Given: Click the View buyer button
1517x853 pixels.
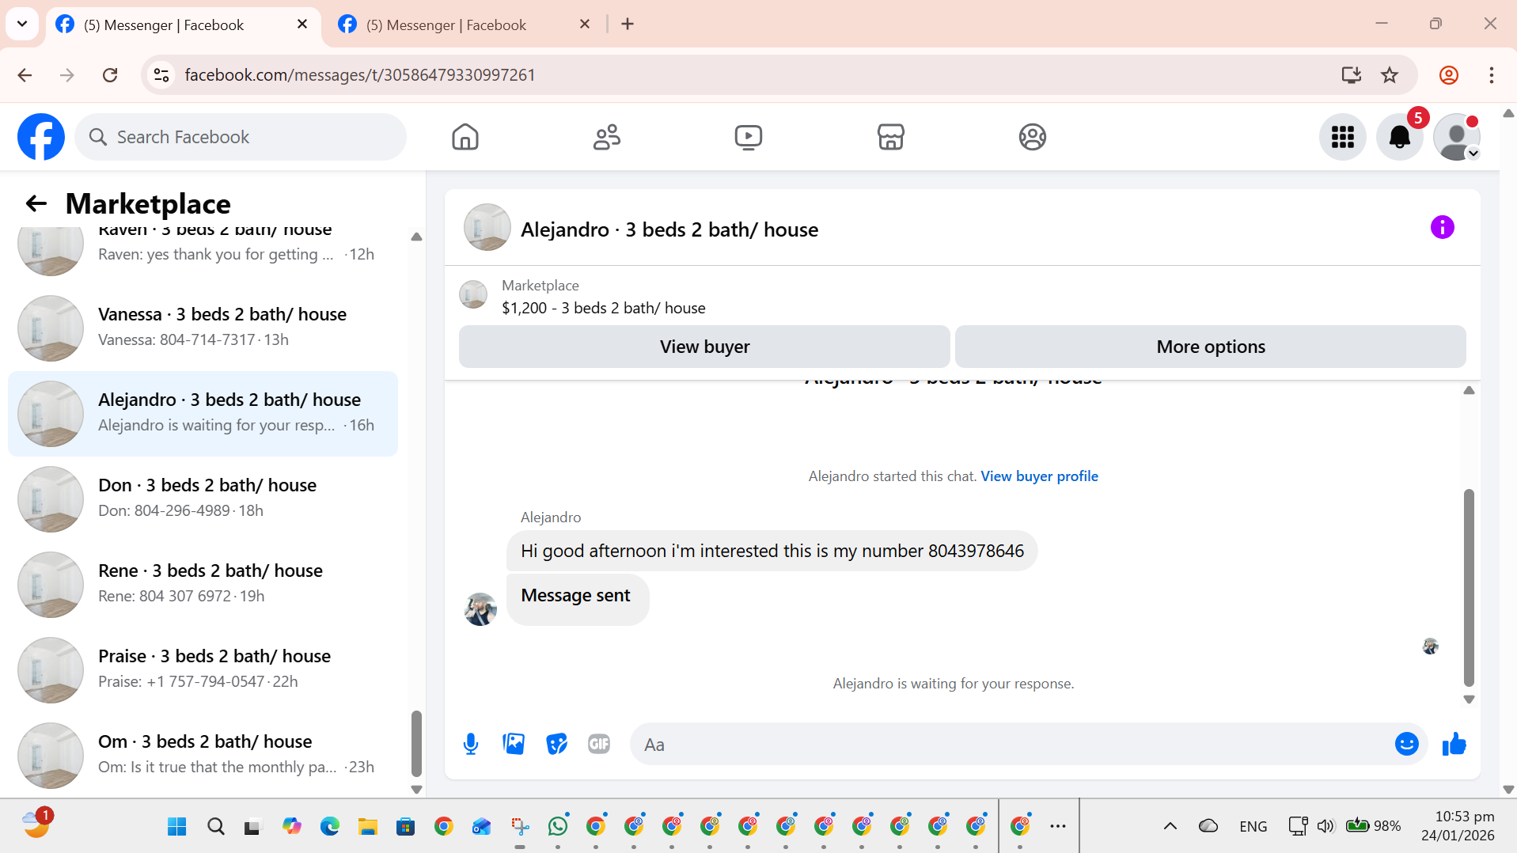Looking at the screenshot, I should [704, 347].
